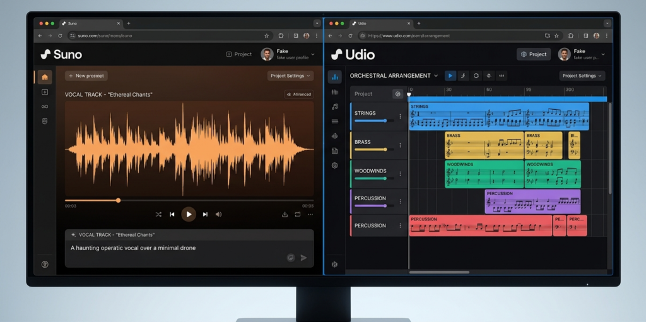Toggle the side panel icon in Suno's browser
This screenshot has height=322, width=646.
[296, 36]
